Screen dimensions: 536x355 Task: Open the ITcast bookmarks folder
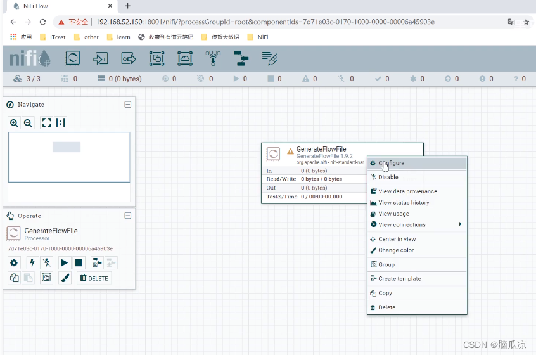click(x=53, y=37)
